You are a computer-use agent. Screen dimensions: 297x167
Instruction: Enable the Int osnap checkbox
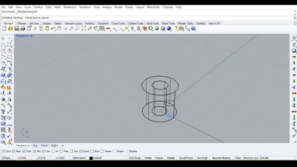(x=53, y=151)
